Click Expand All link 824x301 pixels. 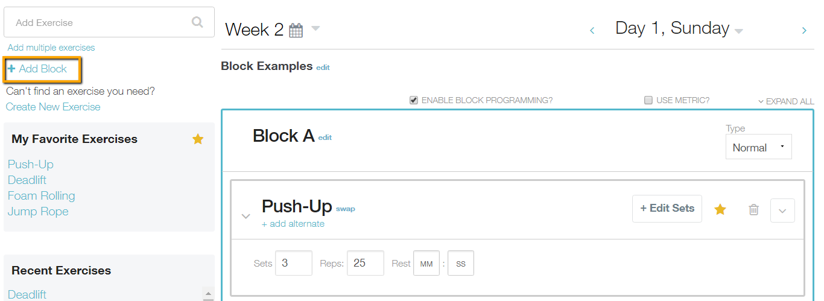coord(786,101)
